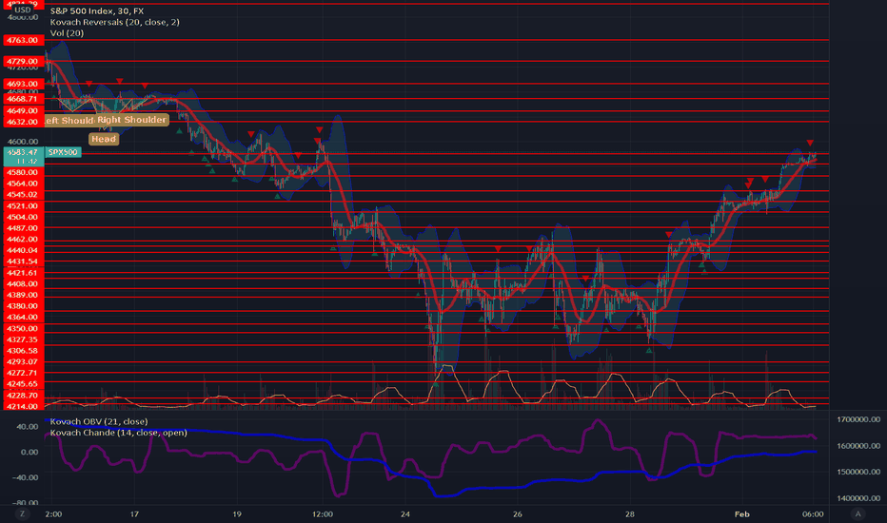Image resolution: width=887 pixels, height=523 pixels.
Task: Select the 4545.02 horizontal line label
Action: pos(23,195)
